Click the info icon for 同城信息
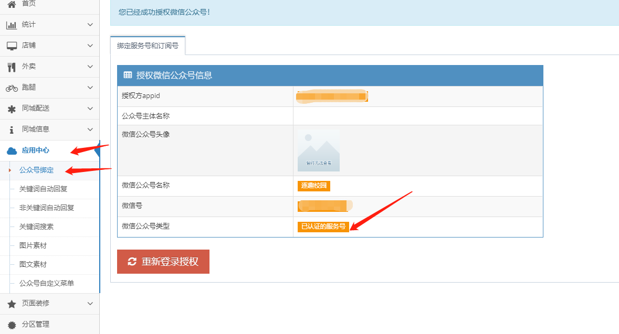 tap(12, 130)
